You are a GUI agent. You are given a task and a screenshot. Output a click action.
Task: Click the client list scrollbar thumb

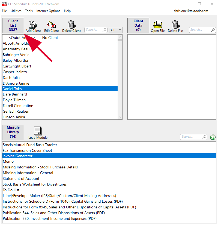pyautogui.click(x=120, y=40)
